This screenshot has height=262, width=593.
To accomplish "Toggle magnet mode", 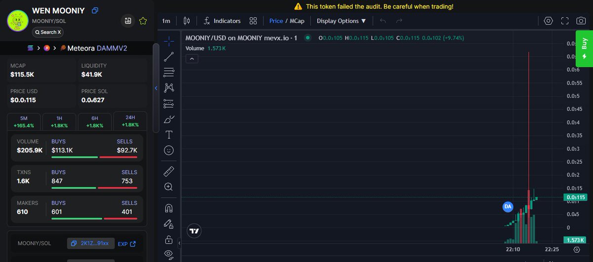I will [169, 208].
